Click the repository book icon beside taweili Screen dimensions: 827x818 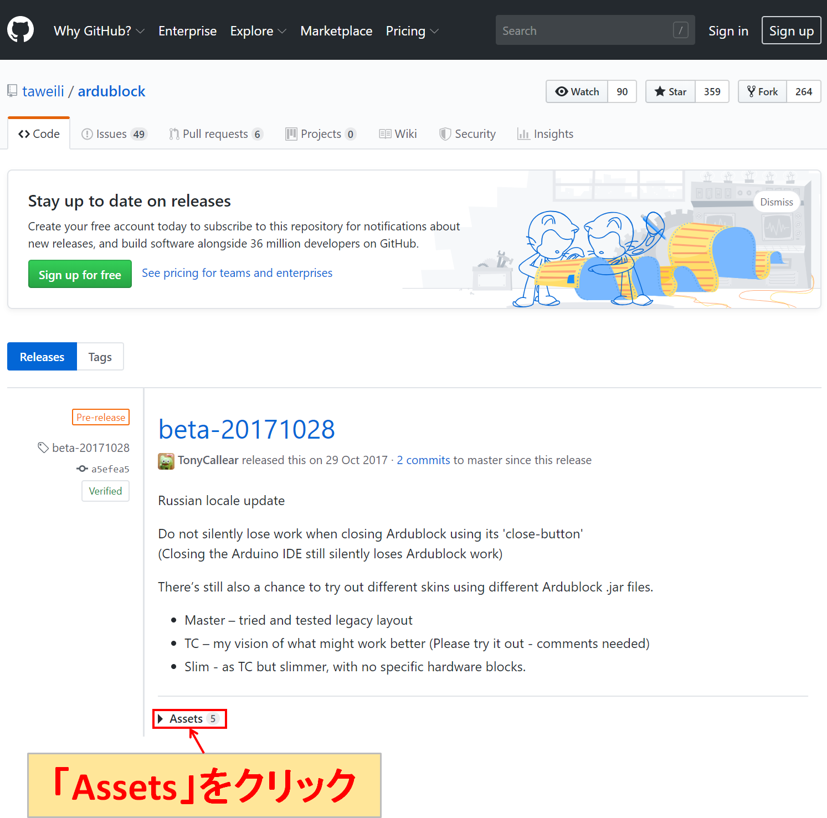pyautogui.click(x=12, y=91)
